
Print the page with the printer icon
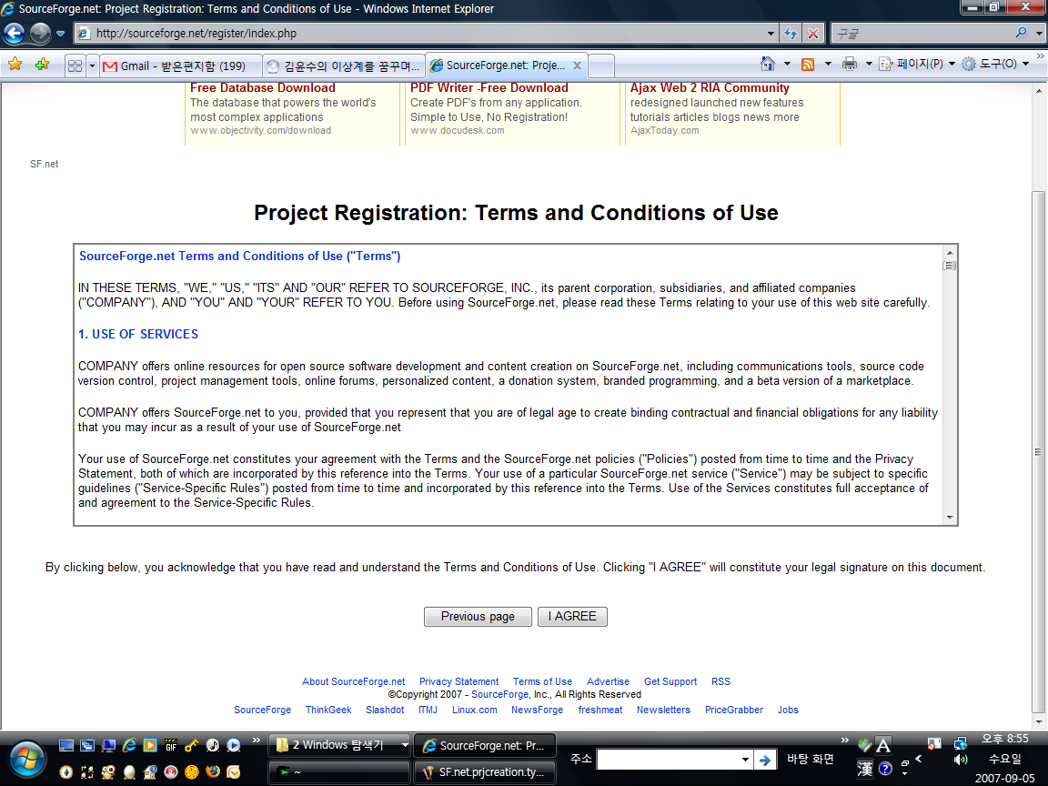(x=849, y=64)
